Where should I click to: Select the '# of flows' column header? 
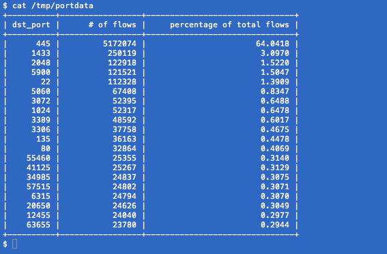tap(113, 25)
